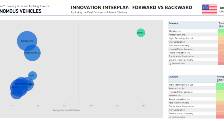Viewport: 224px width, 121px height.
Task: Sort by Company header in upper table
Action: 173,23
